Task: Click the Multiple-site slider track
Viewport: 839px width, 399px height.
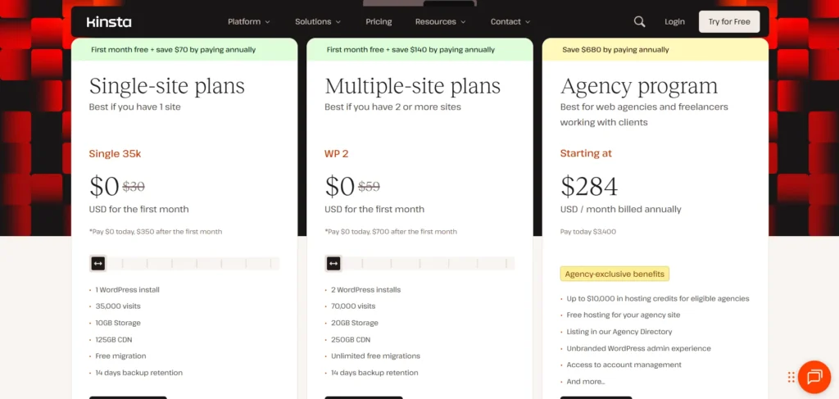Action: 430,263
